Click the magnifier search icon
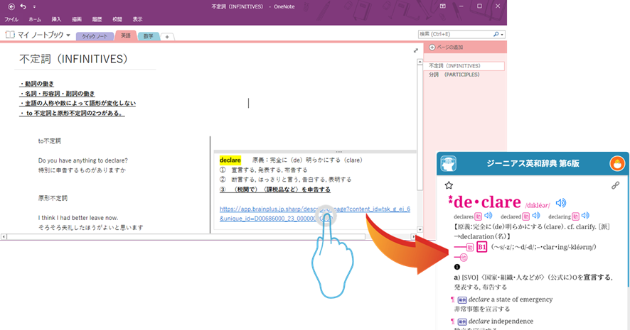 click(x=496, y=35)
